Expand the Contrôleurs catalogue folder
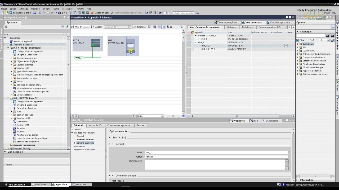 [x=298, y=44]
